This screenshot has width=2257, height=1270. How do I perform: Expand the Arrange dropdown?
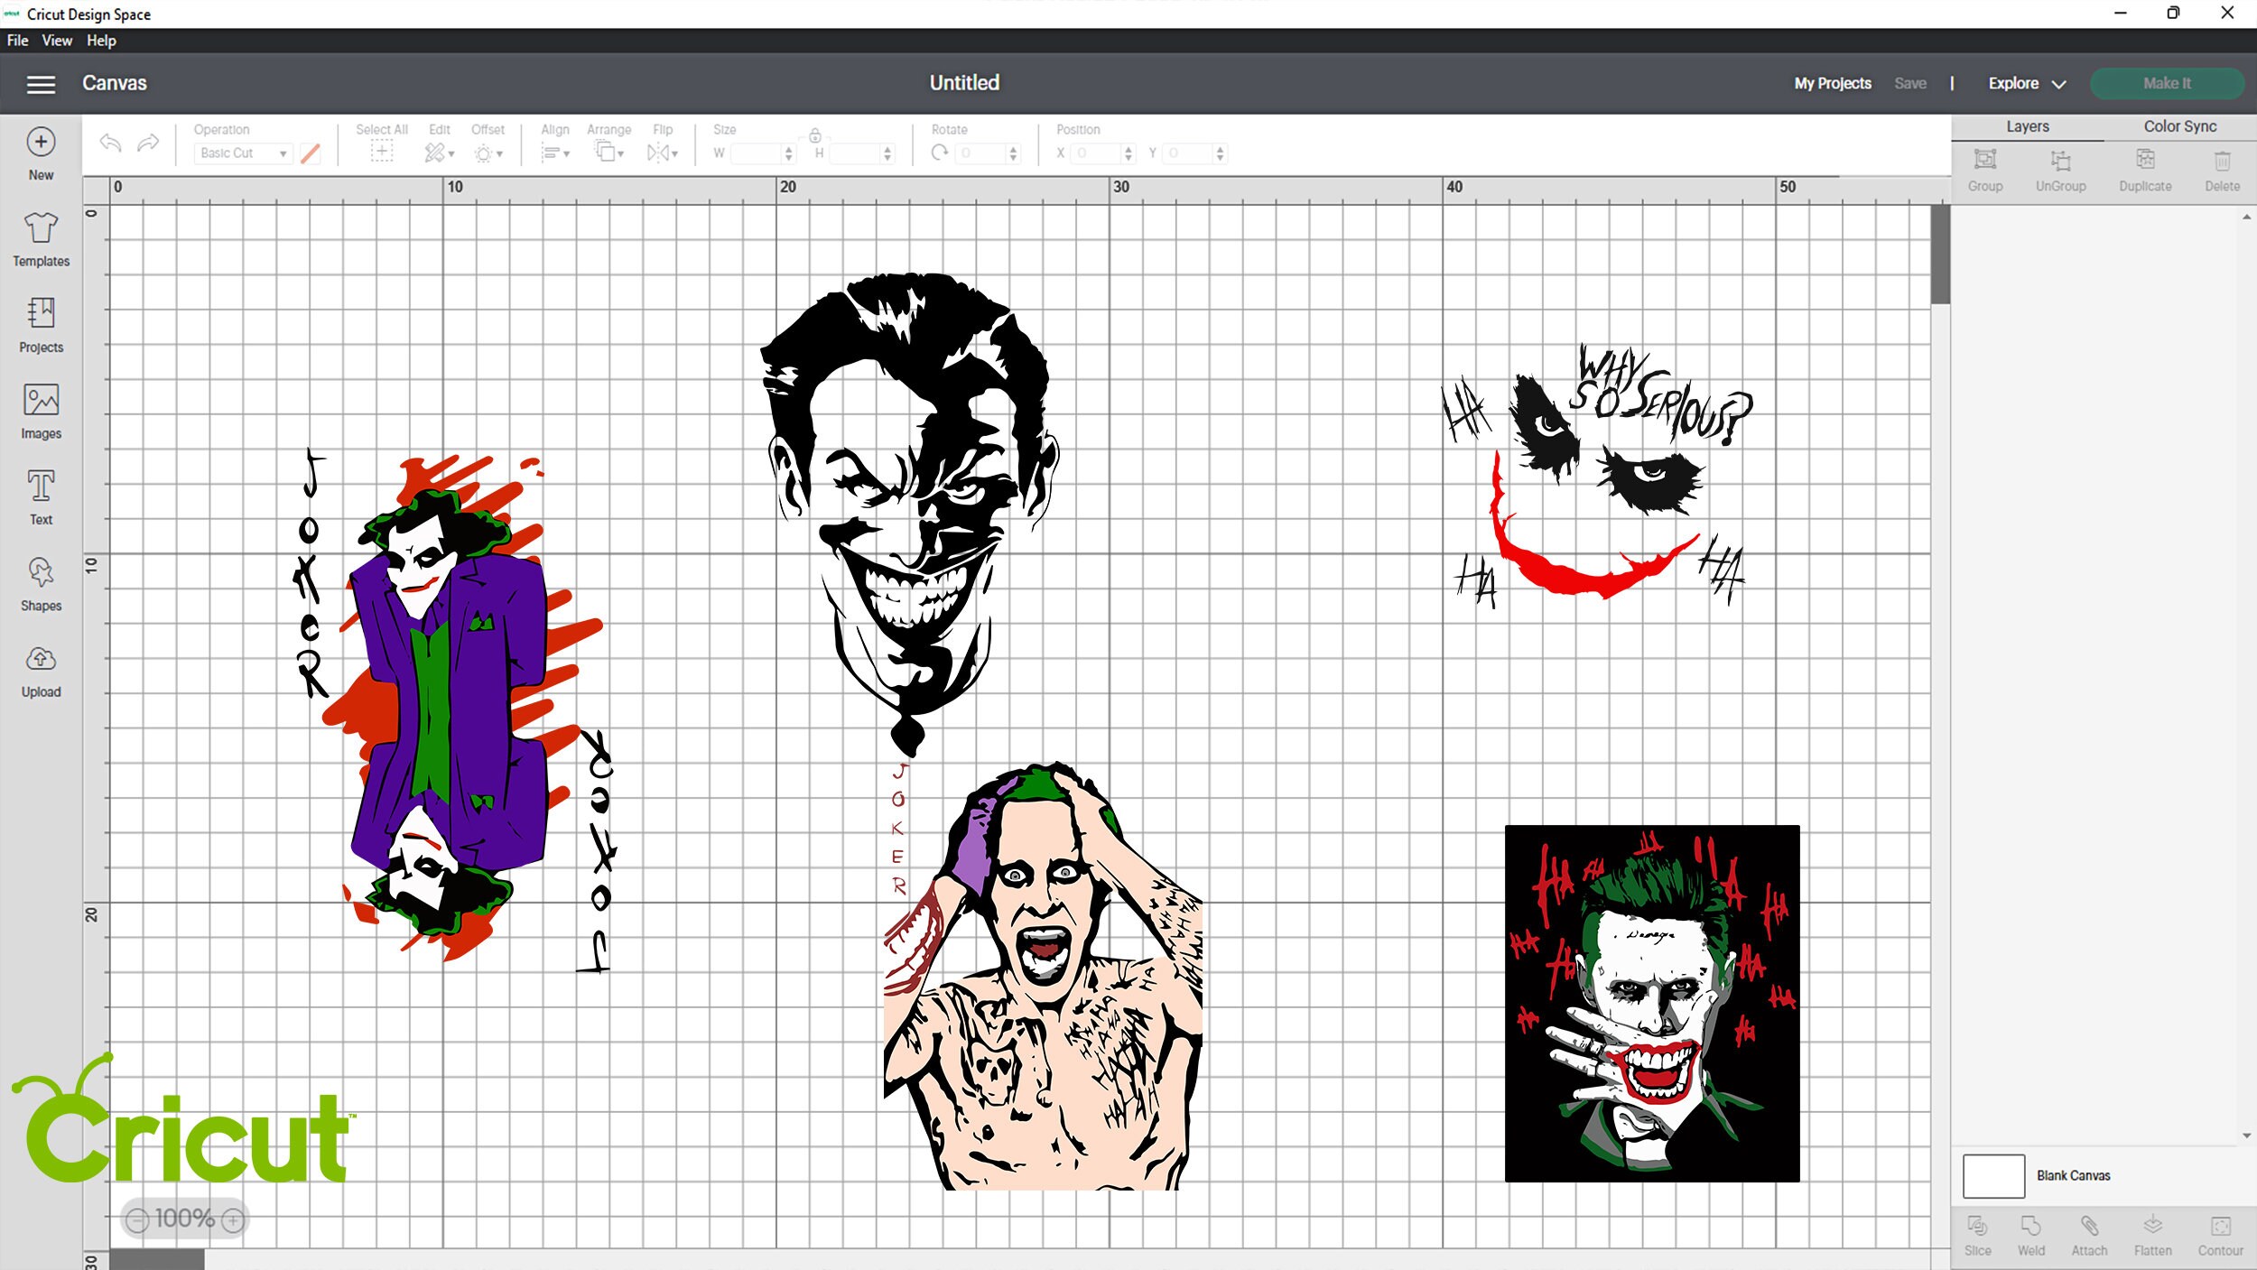click(608, 153)
